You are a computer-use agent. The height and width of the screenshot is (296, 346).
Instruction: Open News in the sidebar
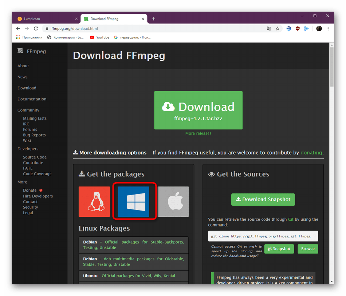(x=23, y=77)
